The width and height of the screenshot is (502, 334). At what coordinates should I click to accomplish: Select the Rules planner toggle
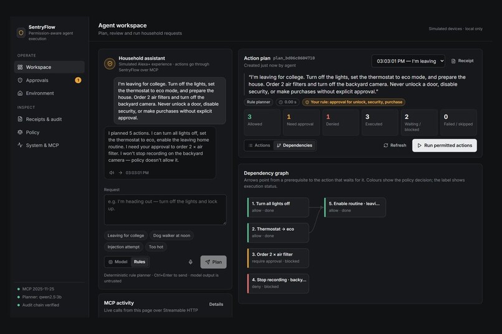[140, 262]
